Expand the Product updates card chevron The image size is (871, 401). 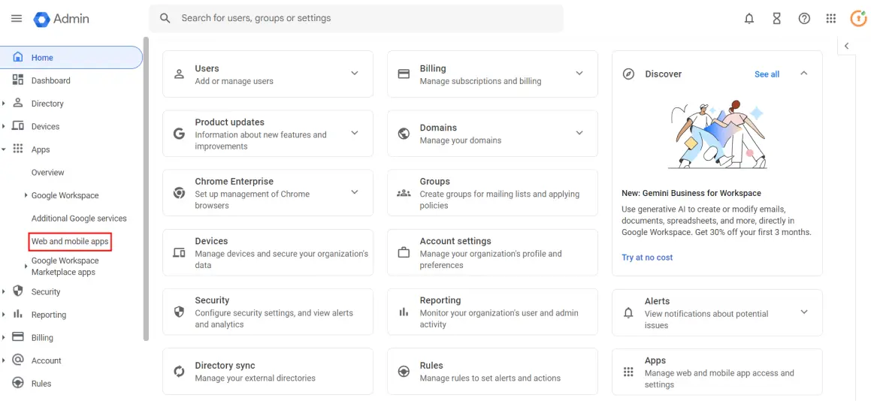point(355,133)
